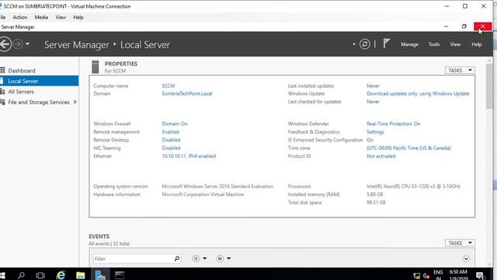Click the Server Manager taskbar icon

[100, 275]
